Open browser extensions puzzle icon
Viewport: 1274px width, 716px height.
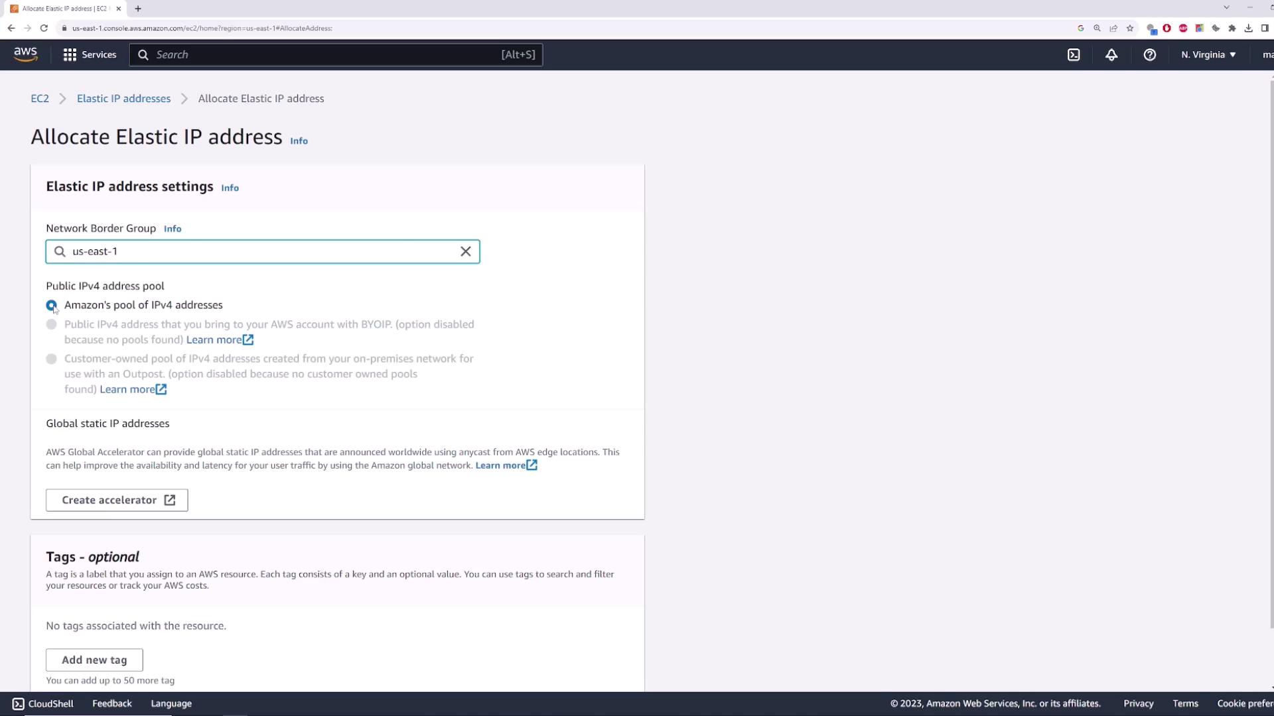(x=1232, y=28)
